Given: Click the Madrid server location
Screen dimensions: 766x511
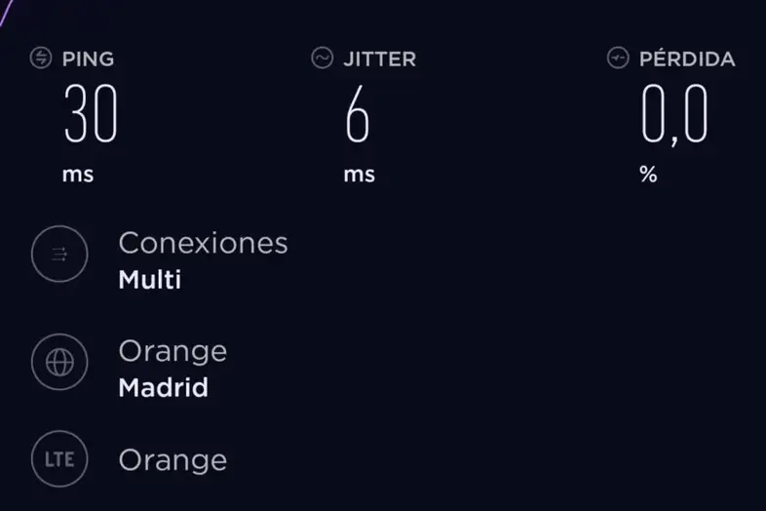Looking at the screenshot, I should pyautogui.click(x=163, y=387).
